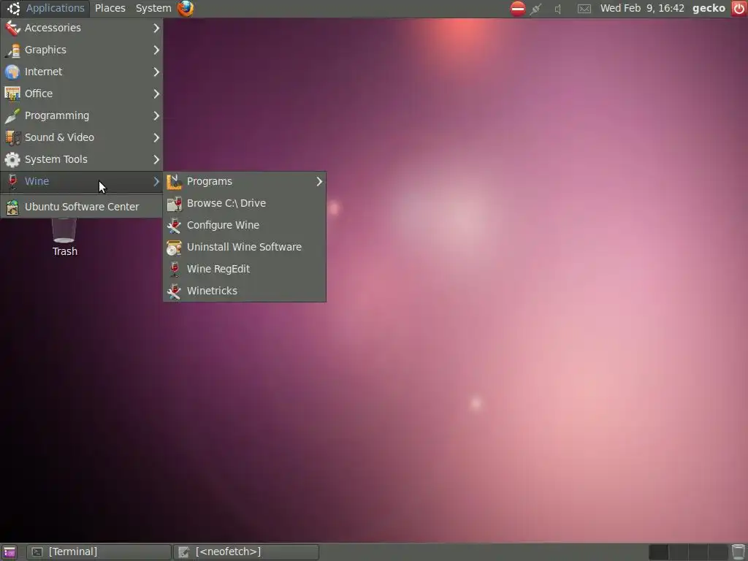Click the Terminal taskbar button
The height and width of the screenshot is (561, 748).
pos(99,552)
